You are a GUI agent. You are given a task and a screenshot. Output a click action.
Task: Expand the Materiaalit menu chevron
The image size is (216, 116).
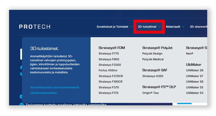pos(183,27)
